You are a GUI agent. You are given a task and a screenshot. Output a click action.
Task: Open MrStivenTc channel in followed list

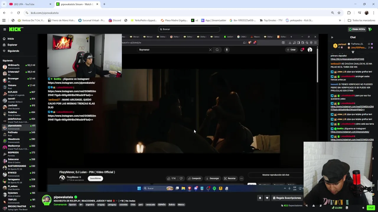(18, 67)
